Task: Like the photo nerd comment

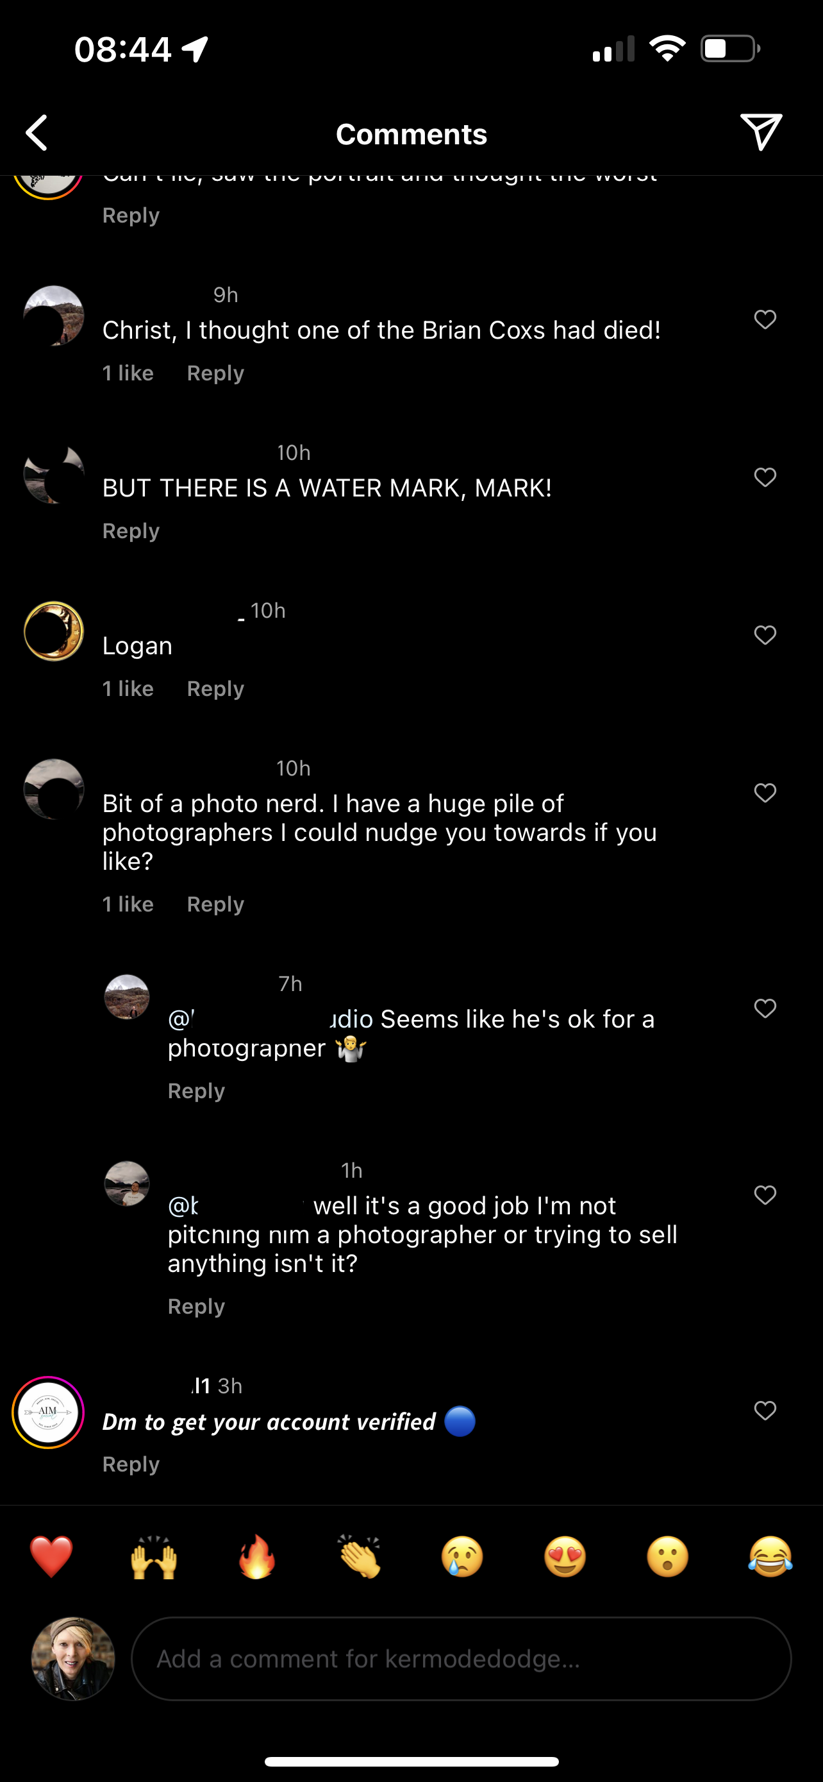Action: (x=765, y=793)
